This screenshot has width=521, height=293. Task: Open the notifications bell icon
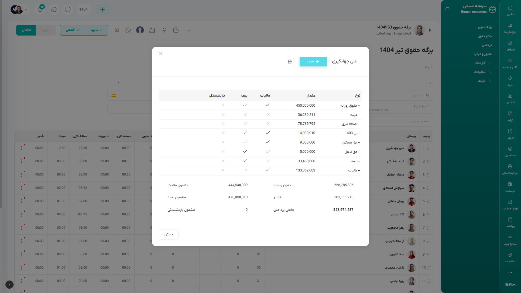point(40,10)
